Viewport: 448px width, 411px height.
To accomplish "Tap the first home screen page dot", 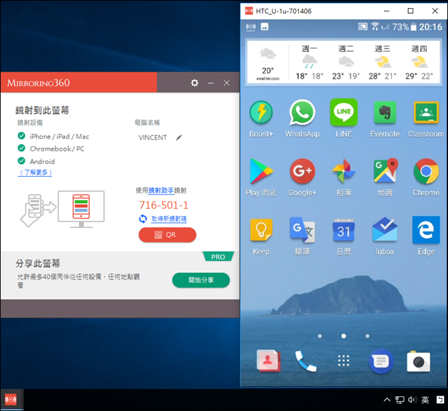I will tap(320, 336).
